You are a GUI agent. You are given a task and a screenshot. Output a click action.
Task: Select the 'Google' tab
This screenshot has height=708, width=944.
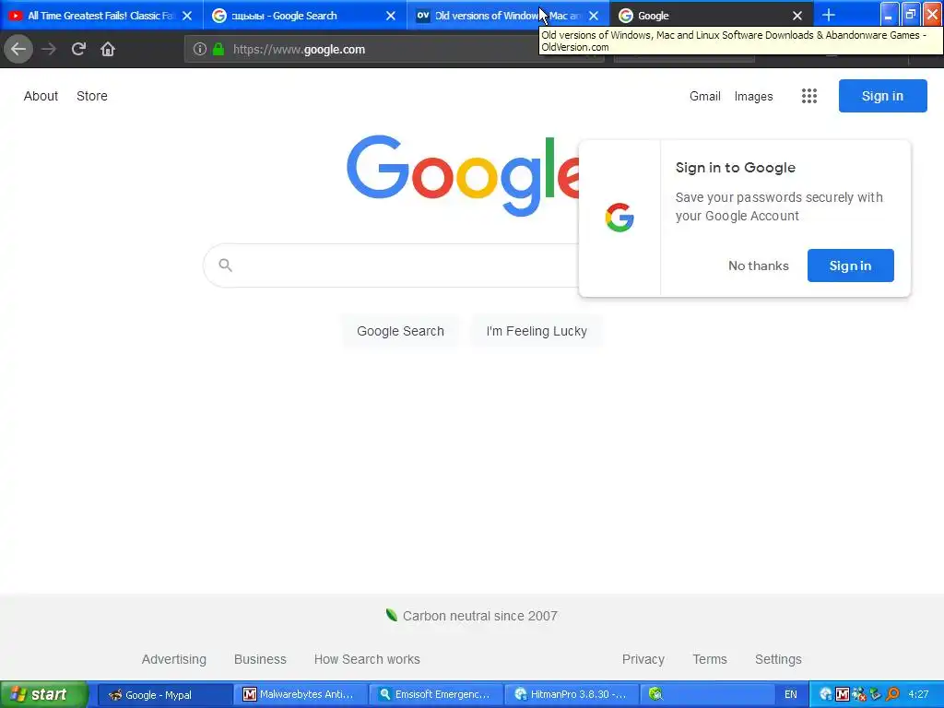coord(712,16)
